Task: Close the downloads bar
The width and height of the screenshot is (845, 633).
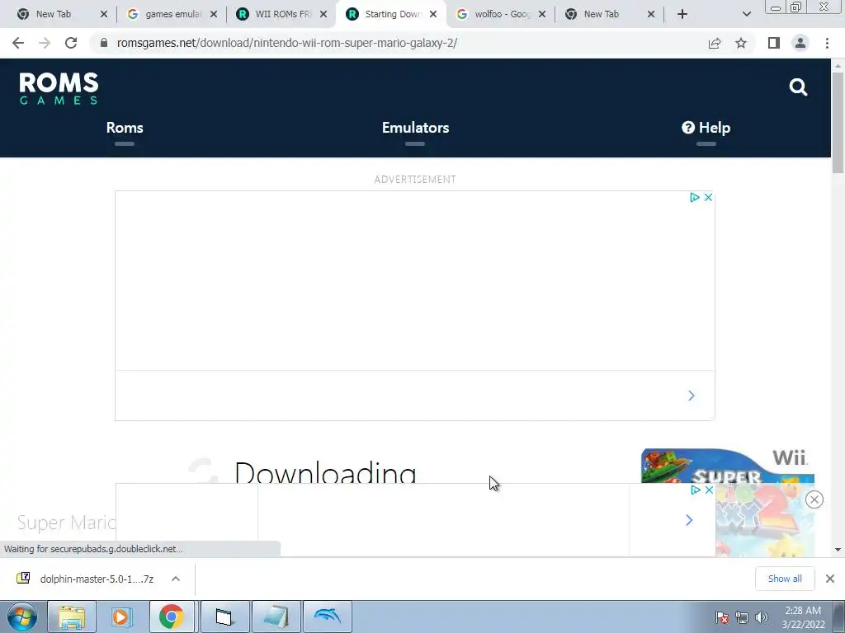Action: [x=830, y=579]
